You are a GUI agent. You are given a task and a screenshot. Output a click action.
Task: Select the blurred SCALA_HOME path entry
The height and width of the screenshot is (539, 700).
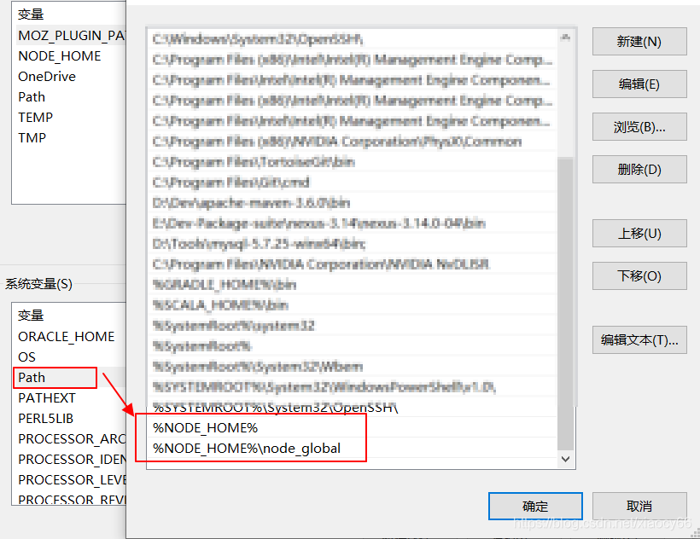point(353,305)
